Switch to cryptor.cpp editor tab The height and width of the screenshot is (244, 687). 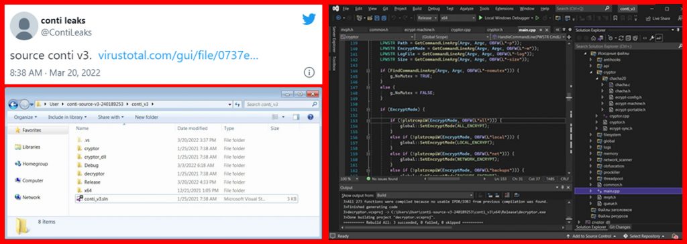tap(460, 29)
